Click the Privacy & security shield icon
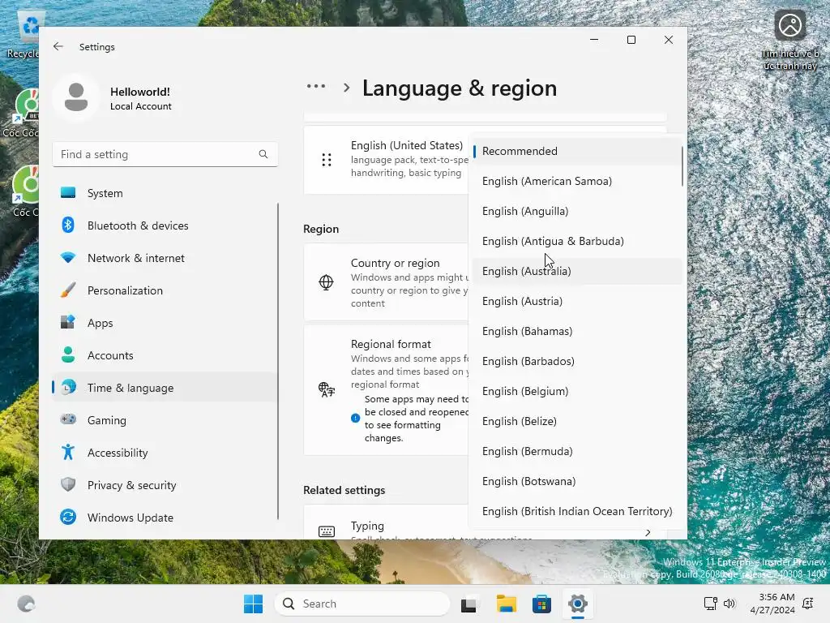 (x=68, y=484)
